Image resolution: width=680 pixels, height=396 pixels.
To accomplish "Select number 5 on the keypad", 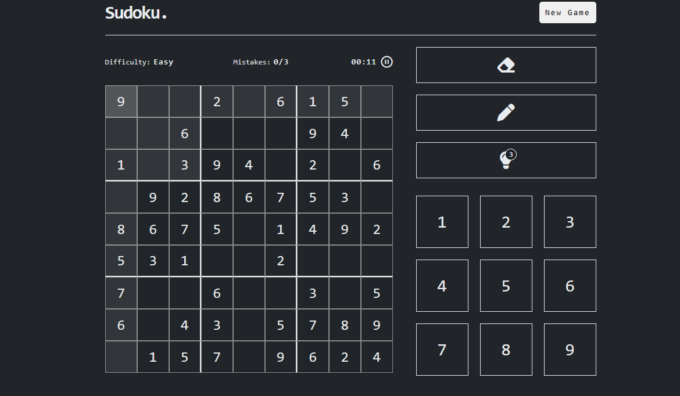I will click(x=506, y=285).
